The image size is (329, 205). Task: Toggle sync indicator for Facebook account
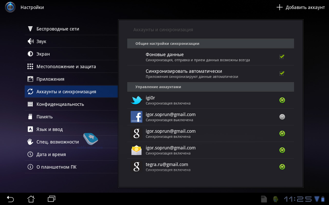pyautogui.click(x=282, y=117)
